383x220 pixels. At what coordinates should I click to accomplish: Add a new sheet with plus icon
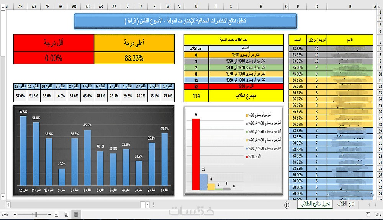[x=287, y=205]
